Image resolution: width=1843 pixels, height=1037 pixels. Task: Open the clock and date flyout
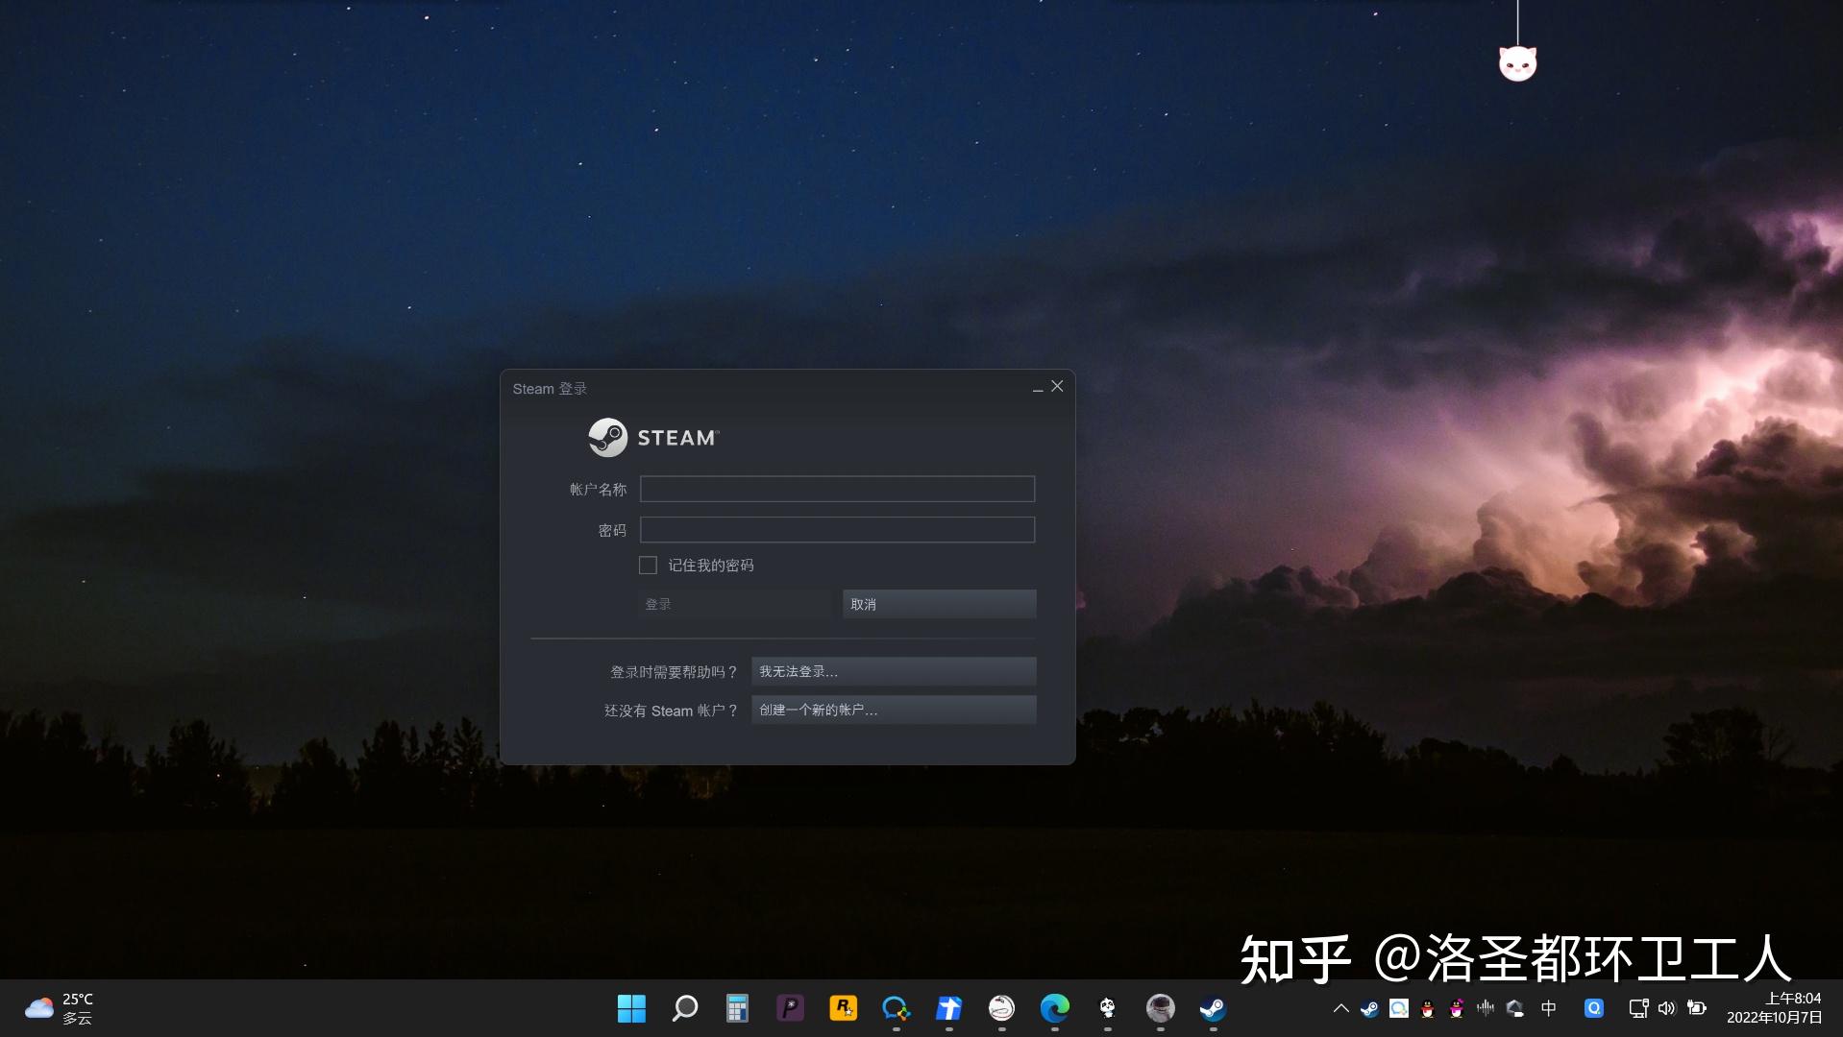[1774, 1008]
